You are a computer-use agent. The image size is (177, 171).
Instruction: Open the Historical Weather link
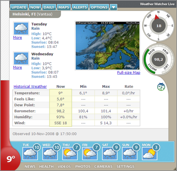point(30,87)
